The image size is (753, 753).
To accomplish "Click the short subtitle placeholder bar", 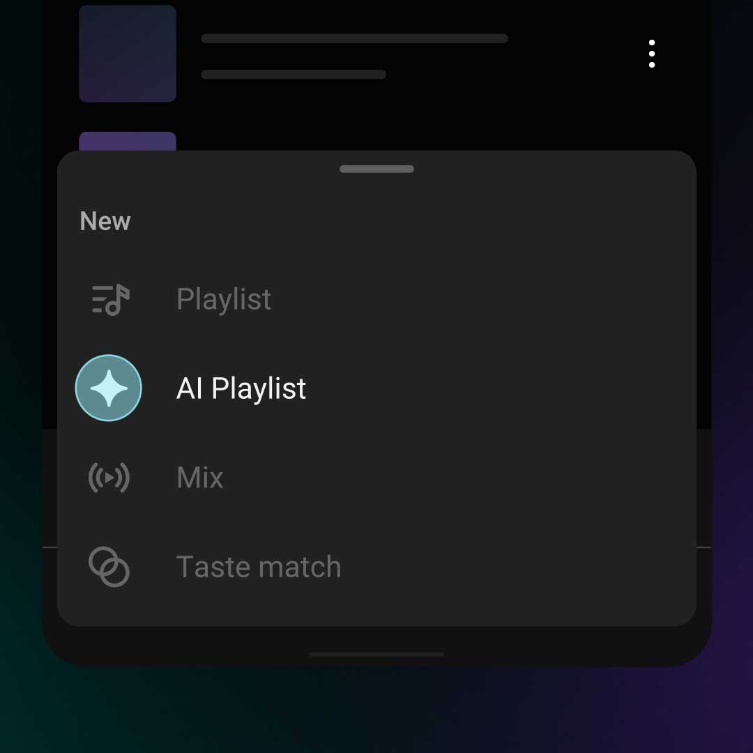I will (x=294, y=75).
